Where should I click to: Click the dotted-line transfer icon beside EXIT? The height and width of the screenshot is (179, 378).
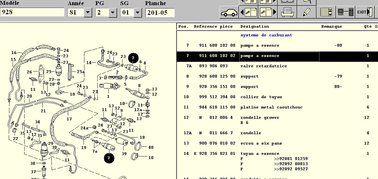point(345,12)
